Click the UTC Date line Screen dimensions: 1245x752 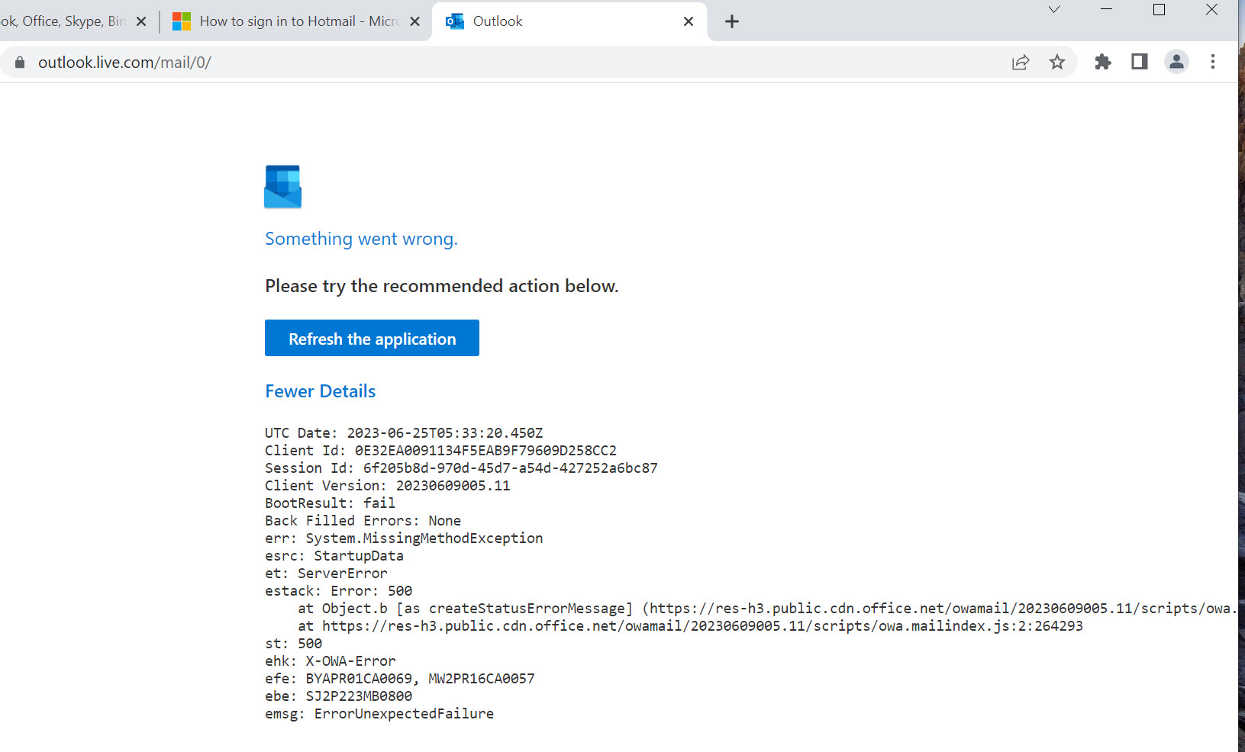point(404,433)
